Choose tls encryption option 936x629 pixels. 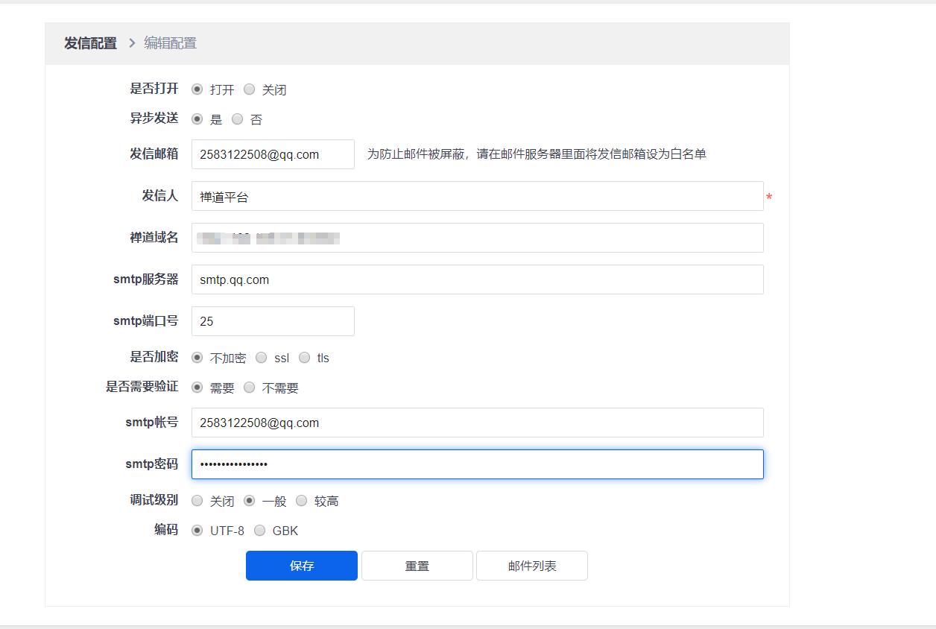[x=305, y=358]
